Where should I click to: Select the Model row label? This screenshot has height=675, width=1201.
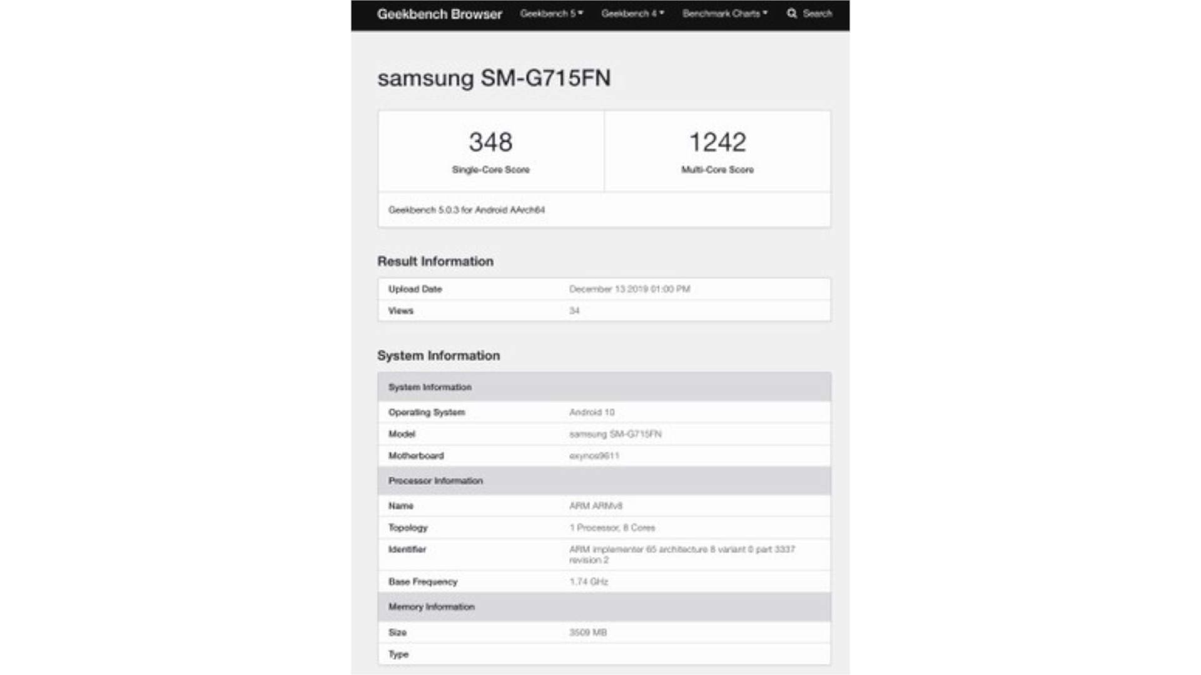point(402,434)
